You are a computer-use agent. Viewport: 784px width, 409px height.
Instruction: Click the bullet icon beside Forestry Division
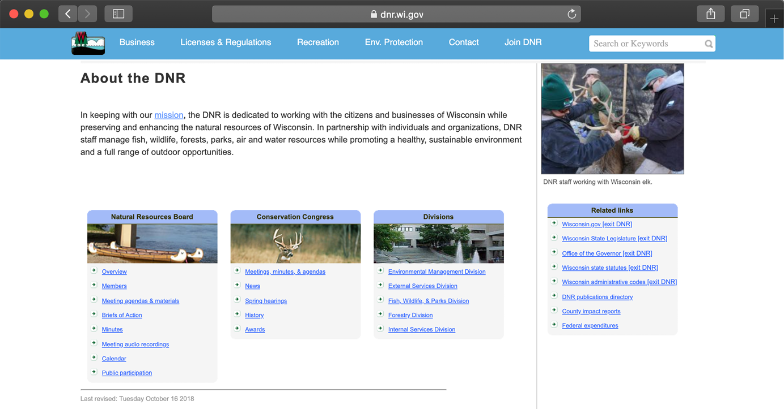[x=381, y=315]
